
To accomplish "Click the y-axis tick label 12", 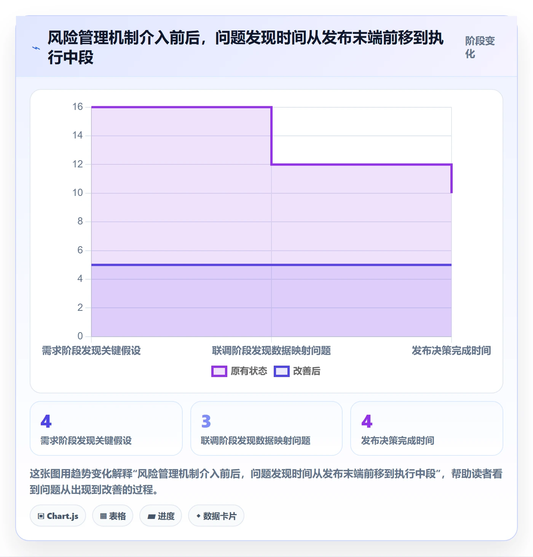I will pyautogui.click(x=78, y=164).
